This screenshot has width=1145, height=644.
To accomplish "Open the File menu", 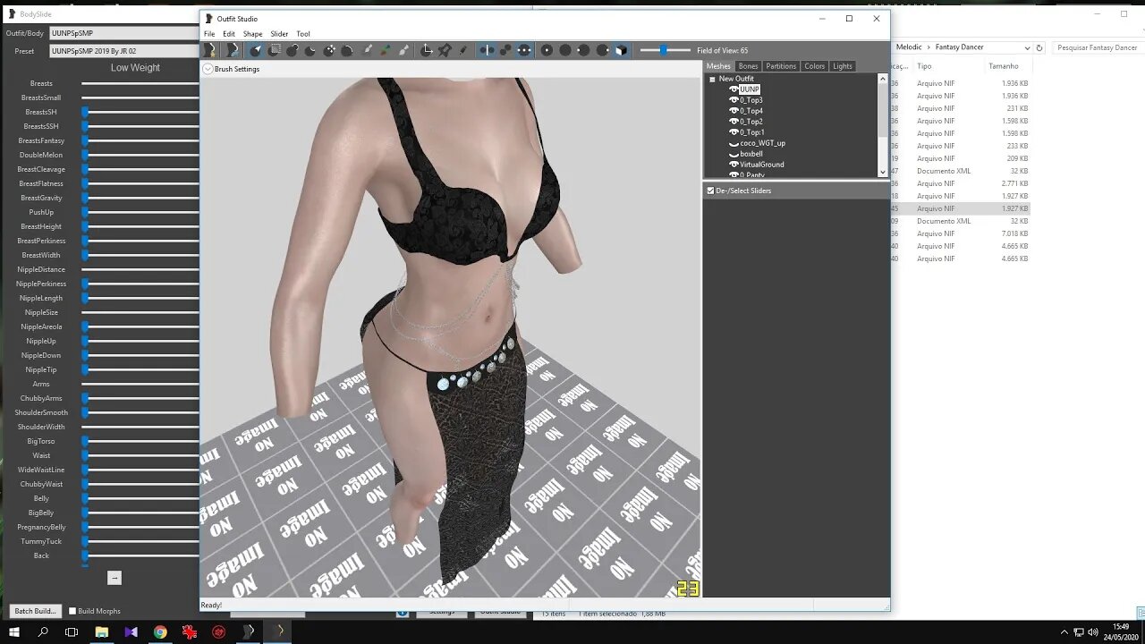I will [x=209, y=34].
